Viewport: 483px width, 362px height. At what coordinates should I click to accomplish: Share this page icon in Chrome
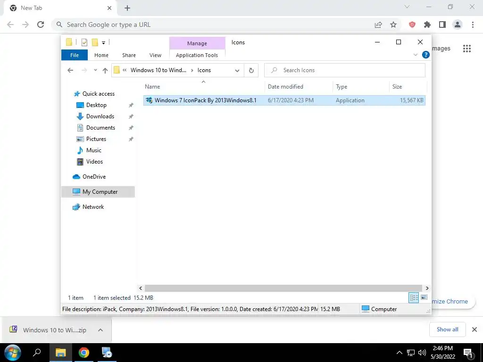tap(378, 25)
